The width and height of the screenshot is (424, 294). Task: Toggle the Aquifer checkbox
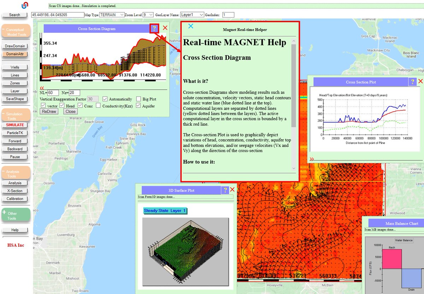139,106
